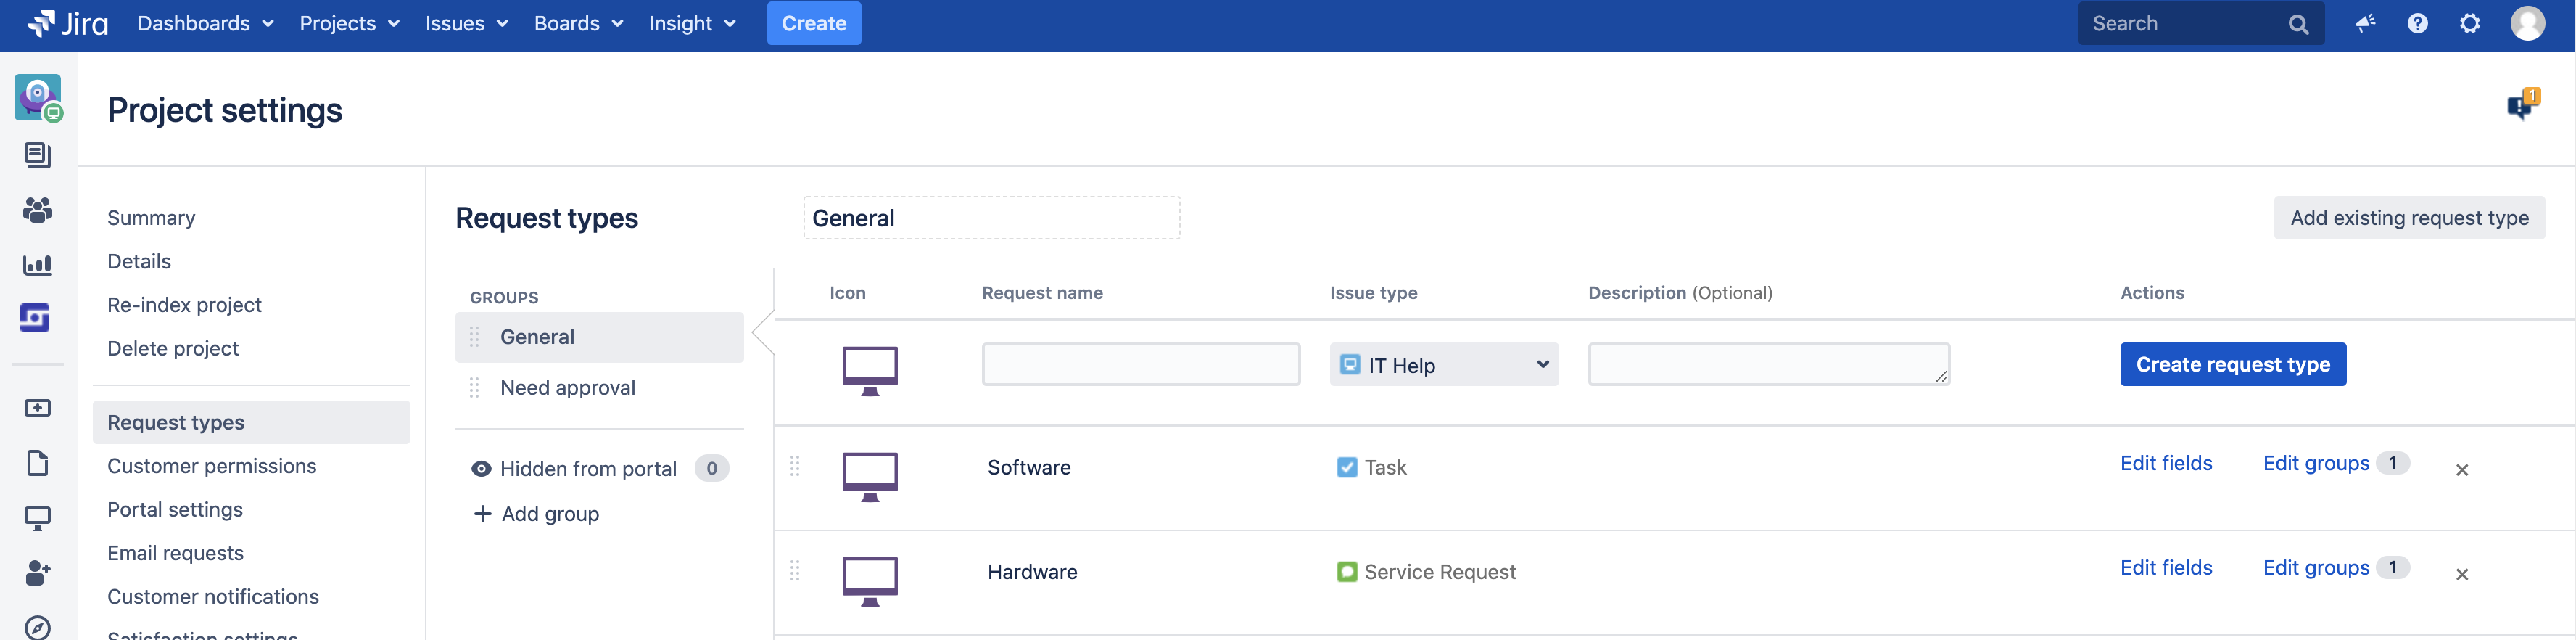The width and height of the screenshot is (2576, 640).
Task: Edit fields for Software request
Action: [2165, 463]
